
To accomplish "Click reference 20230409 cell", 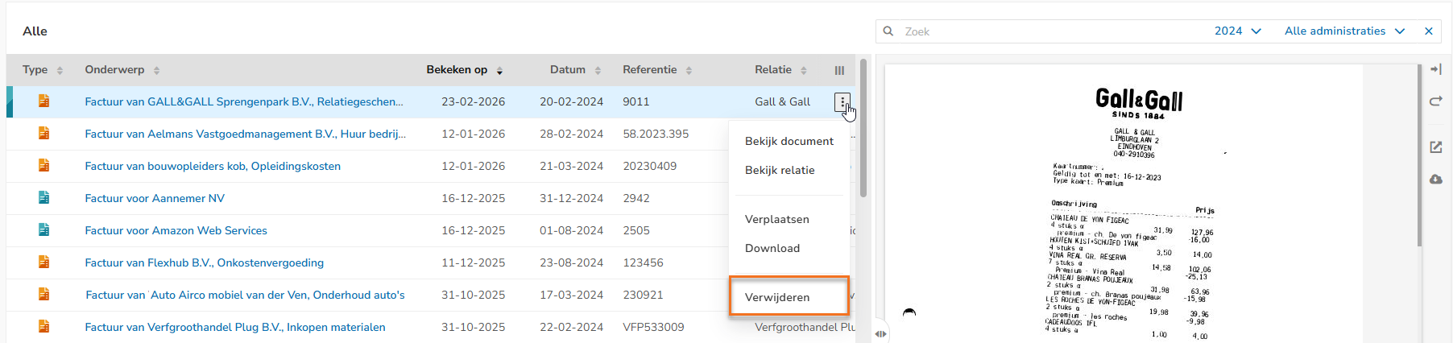I will [649, 166].
